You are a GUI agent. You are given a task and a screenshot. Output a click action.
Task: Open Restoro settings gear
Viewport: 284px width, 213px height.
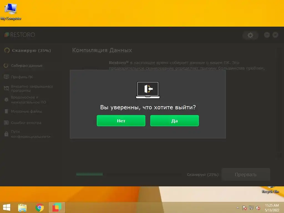250,35
